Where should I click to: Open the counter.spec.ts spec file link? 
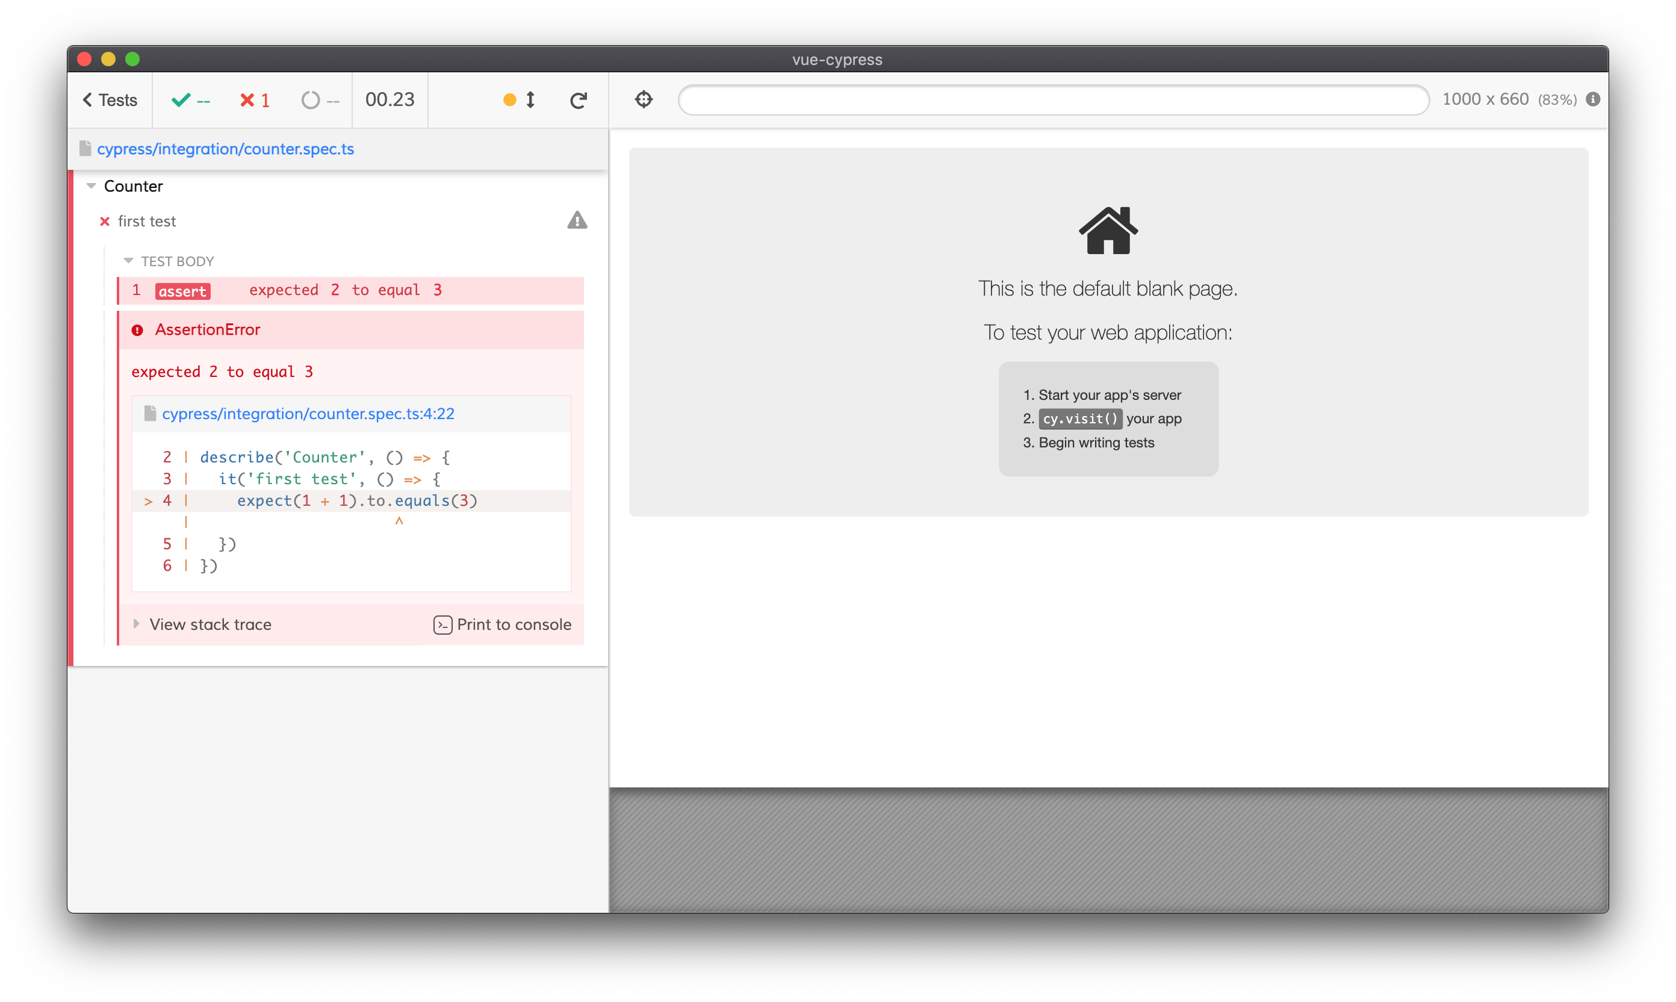pyautogui.click(x=225, y=149)
